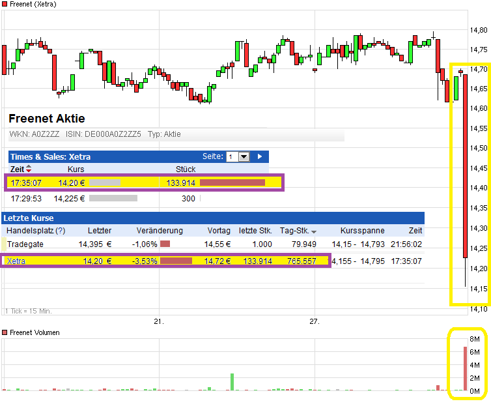Viewport: 491px width, 408px height.
Task: Click the 21. date axis label
Action: [x=159, y=321]
